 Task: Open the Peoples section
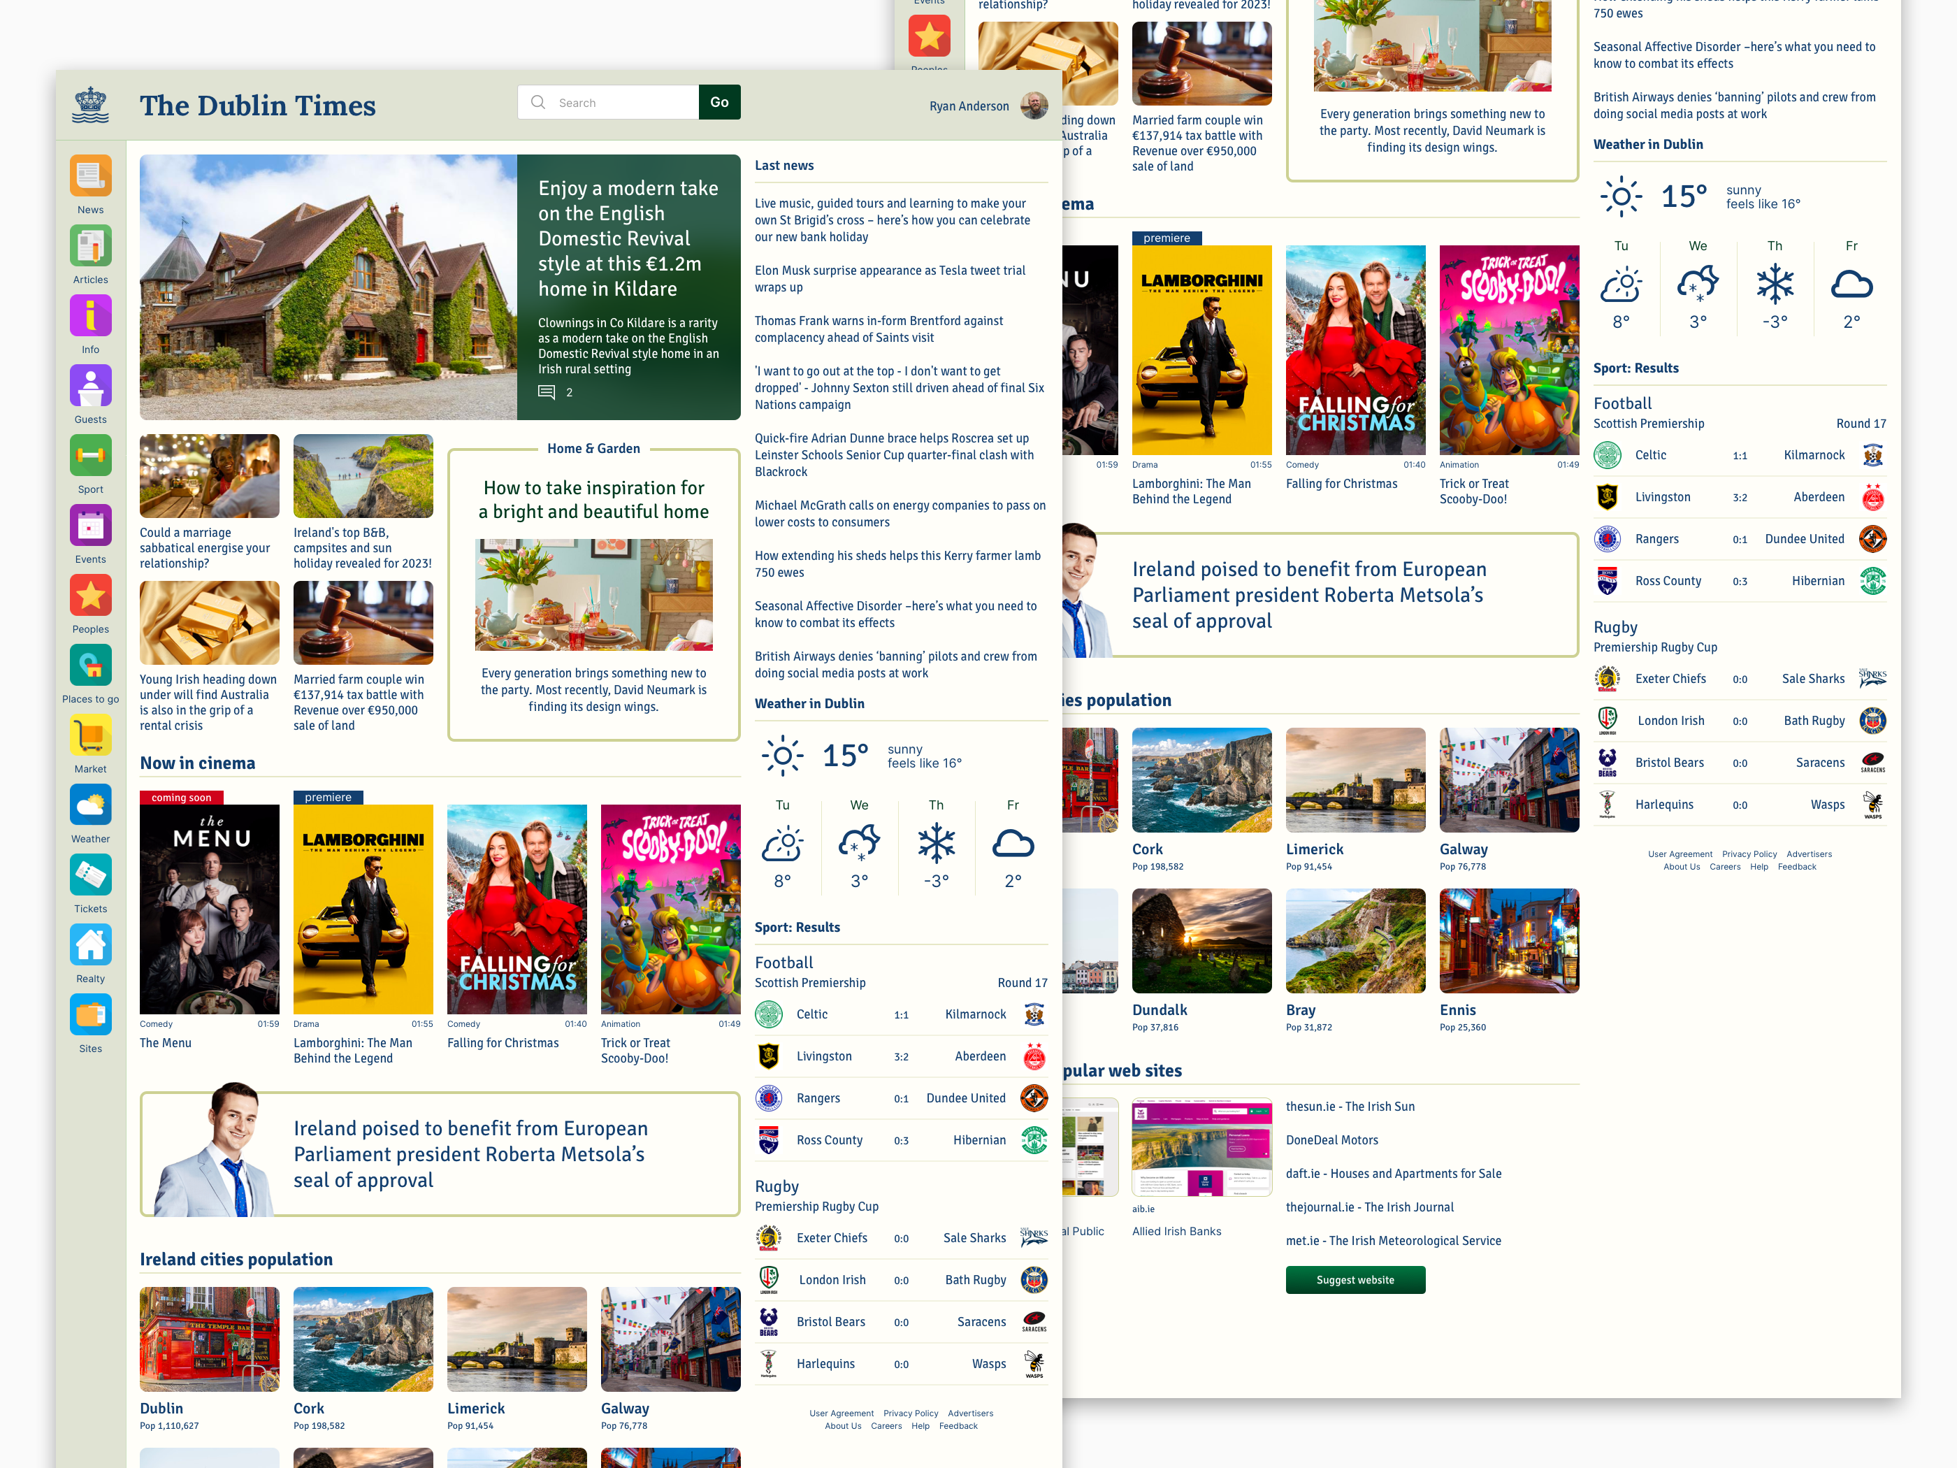[x=90, y=595]
